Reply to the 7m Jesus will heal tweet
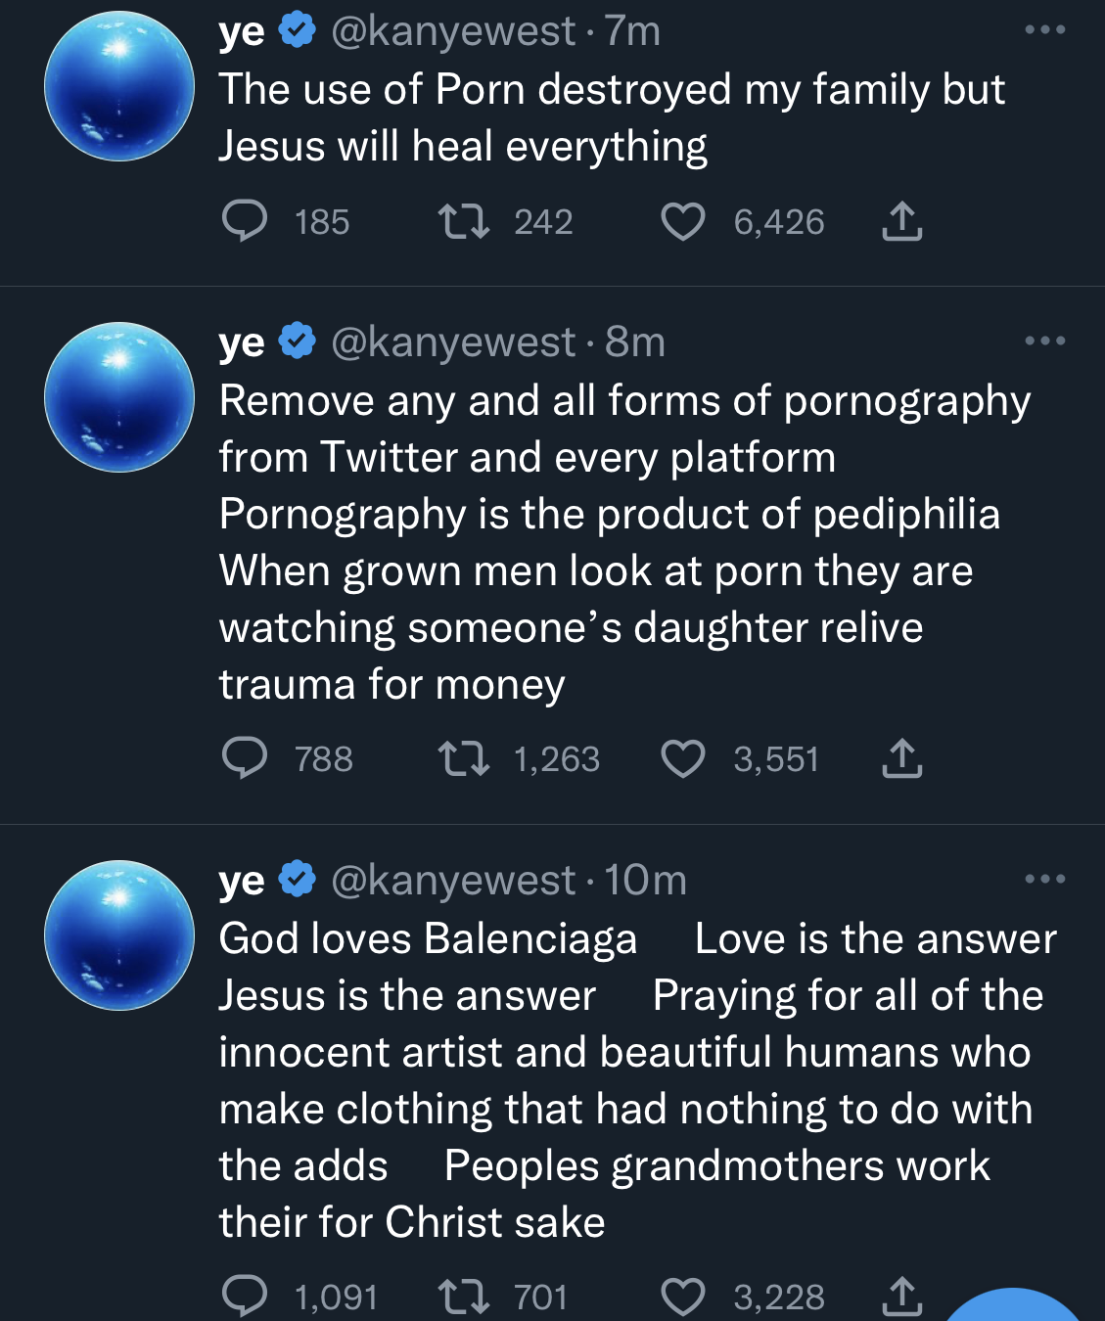Viewport: 1105px width, 1321px height. click(x=245, y=221)
